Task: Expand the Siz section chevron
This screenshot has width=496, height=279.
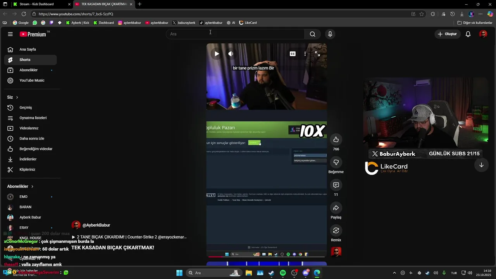Action: pyautogui.click(x=17, y=97)
